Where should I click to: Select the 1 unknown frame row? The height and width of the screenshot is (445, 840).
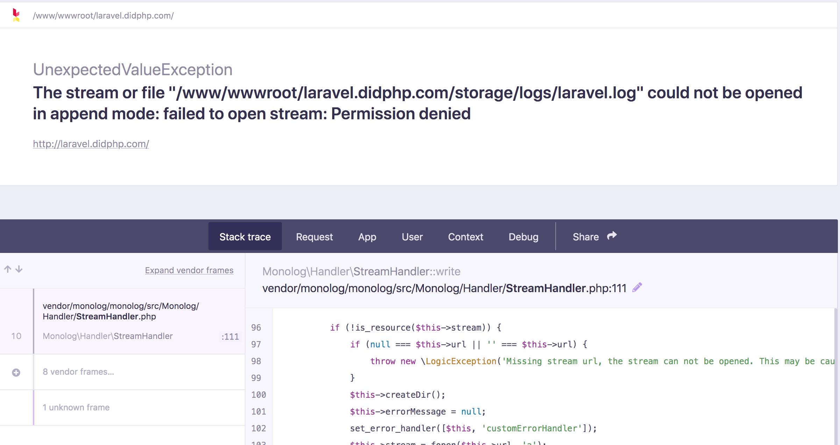coord(122,408)
